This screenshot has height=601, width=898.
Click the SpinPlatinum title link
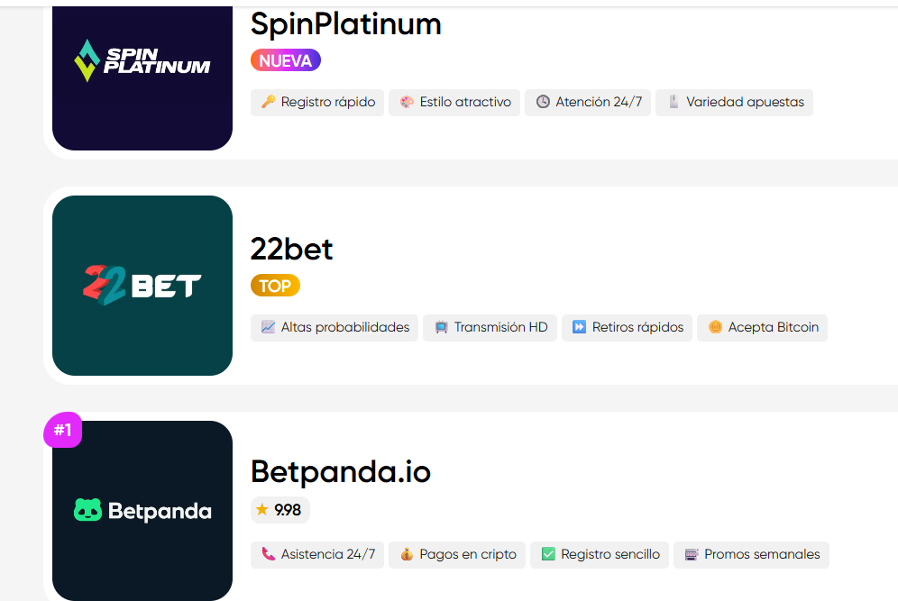point(346,23)
